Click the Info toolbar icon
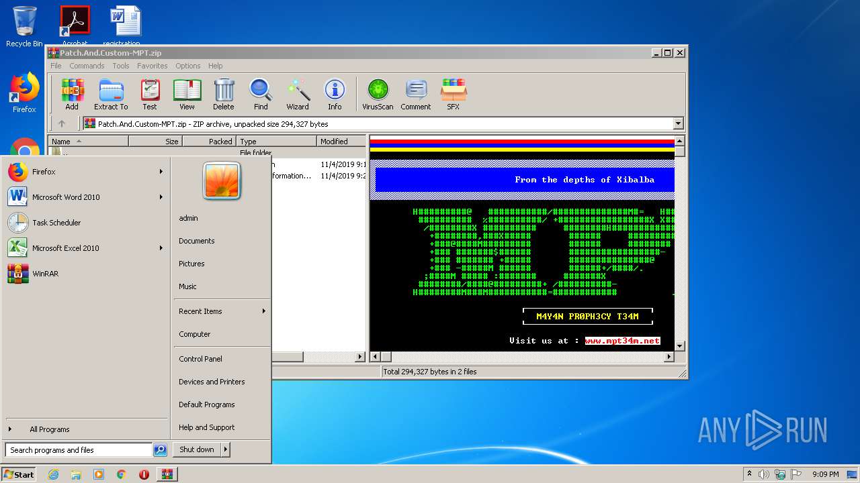860x483 pixels. pyautogui.click(x=335, y=94)
